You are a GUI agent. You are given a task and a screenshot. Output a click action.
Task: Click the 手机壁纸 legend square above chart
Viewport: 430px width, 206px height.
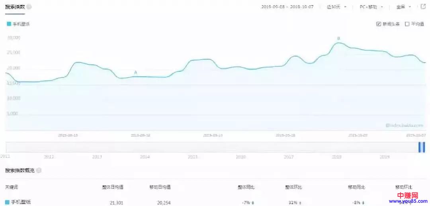(x=9, y=24)
